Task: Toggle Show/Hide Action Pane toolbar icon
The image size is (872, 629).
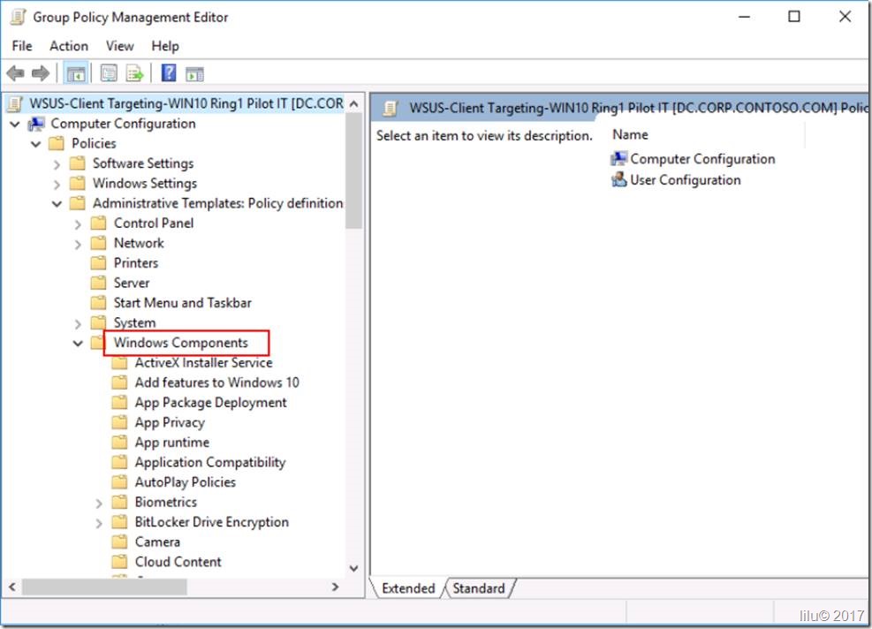Action: (194, 74)
